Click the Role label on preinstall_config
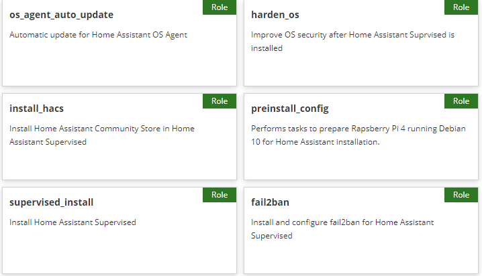Viewport: 482px width, 276px height. (x=461, y=101)
